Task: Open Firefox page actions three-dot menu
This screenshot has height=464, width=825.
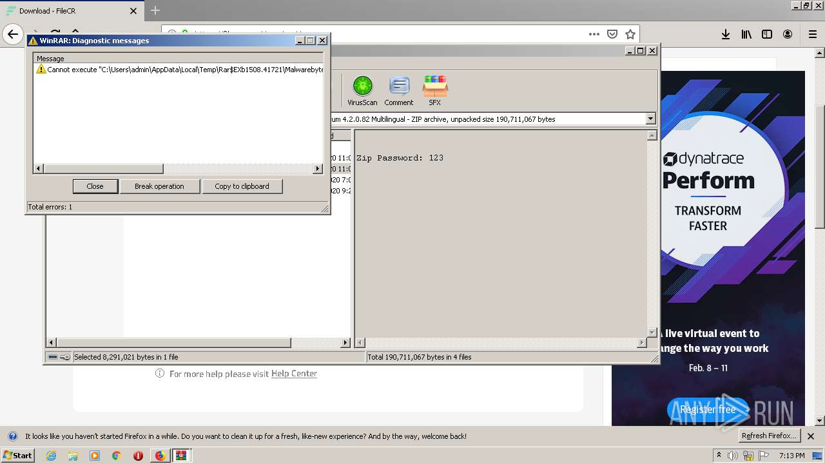Action: click(594, 34)
